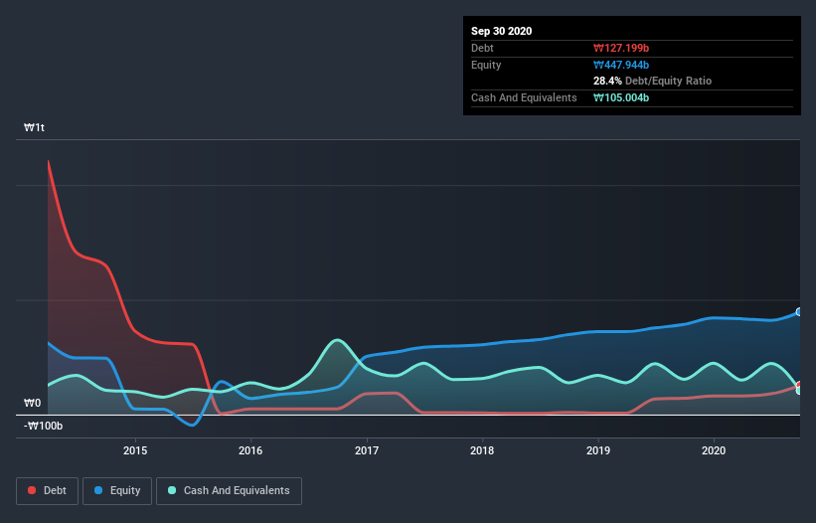Click the teal dot in Cash legend
816x523 pixels.
tap(172, 490)
